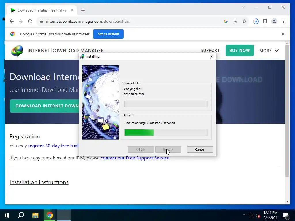Reload the page with refresh icon

click(x=30, y=21)
